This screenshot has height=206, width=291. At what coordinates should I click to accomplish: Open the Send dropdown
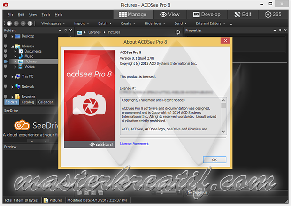tap(180, 23)
